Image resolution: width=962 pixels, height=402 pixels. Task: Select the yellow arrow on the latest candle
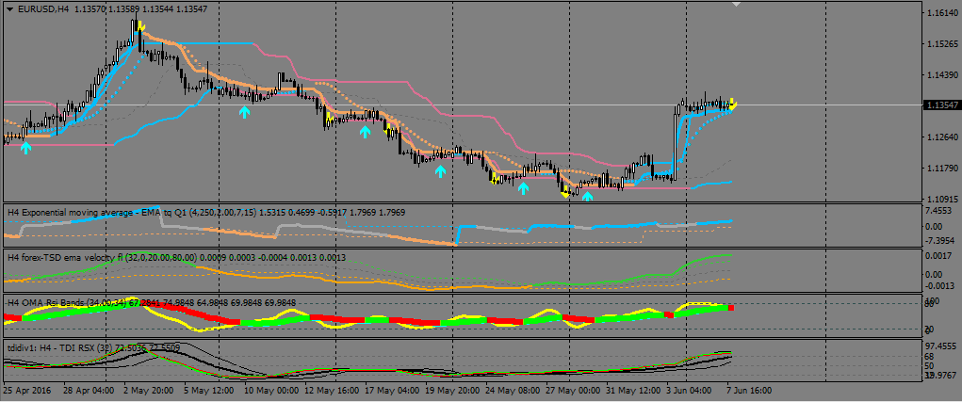pyautogui.click(x=733, y=105)
